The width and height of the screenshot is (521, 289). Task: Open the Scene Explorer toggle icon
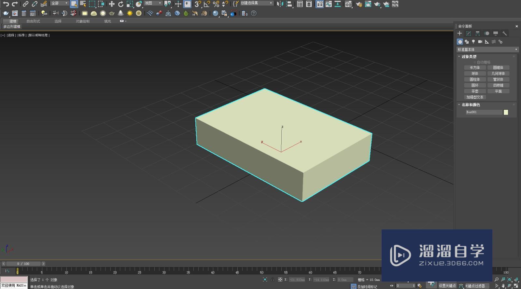click(300, 4)
